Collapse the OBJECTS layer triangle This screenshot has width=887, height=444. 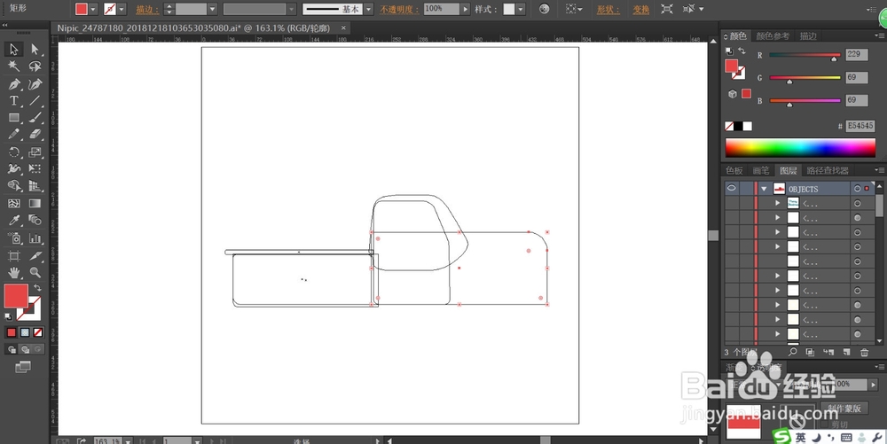pyautogui.click(x=765, y=189)
